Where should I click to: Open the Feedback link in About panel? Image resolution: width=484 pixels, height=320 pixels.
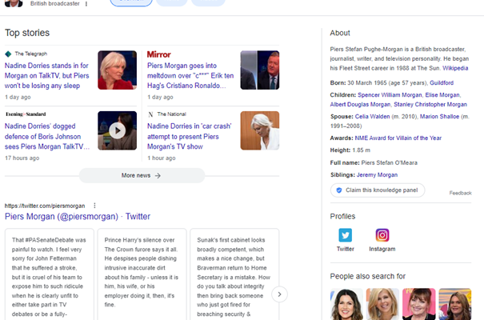[x=460, y=193]
